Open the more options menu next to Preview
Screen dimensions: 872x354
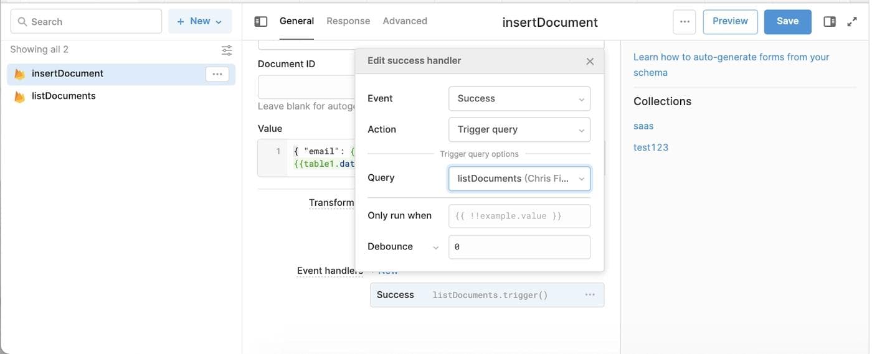[685, 22]
